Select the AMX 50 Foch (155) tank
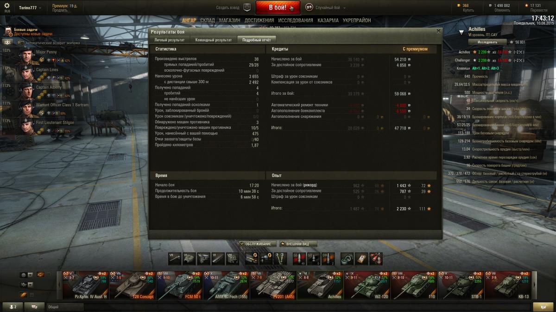 pyautogui.click(x=227, y=285)
